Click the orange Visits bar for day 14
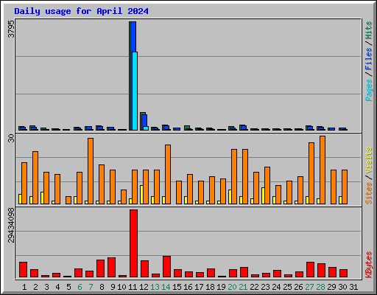This screenshot has height=295, width=377. [x=168, y=174]
